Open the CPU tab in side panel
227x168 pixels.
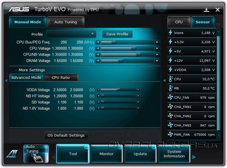(x=179, y=22)
